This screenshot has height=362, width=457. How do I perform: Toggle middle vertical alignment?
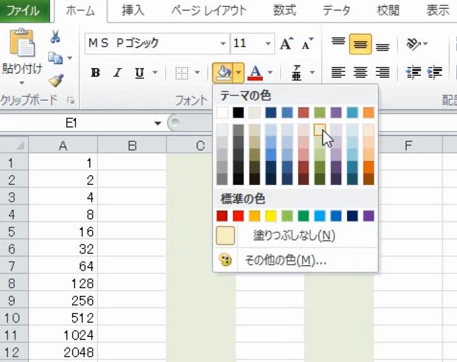361,44
